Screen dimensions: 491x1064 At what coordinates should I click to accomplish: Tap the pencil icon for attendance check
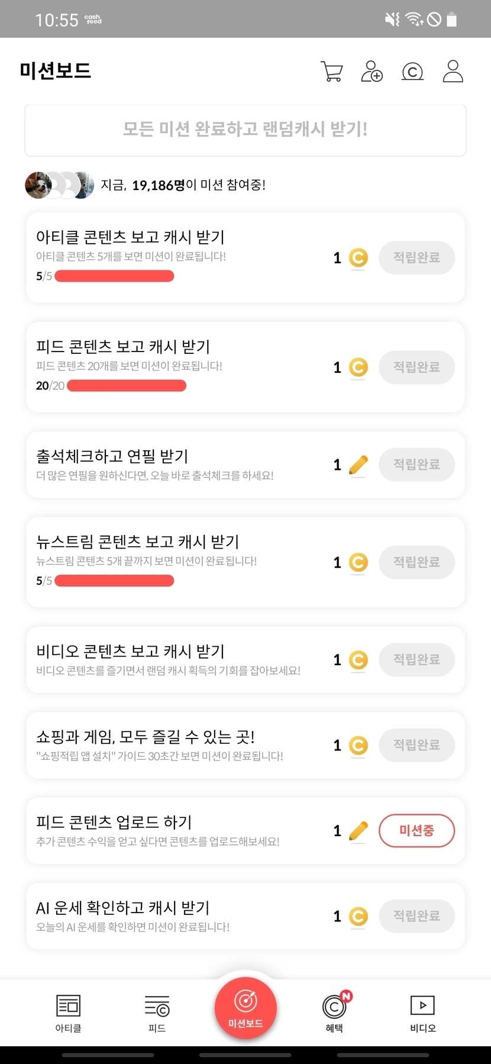358,465
